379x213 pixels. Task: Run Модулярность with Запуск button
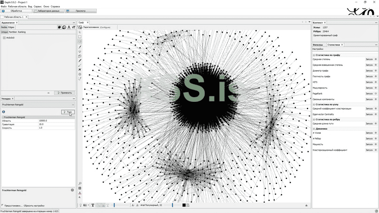(369, 88)
